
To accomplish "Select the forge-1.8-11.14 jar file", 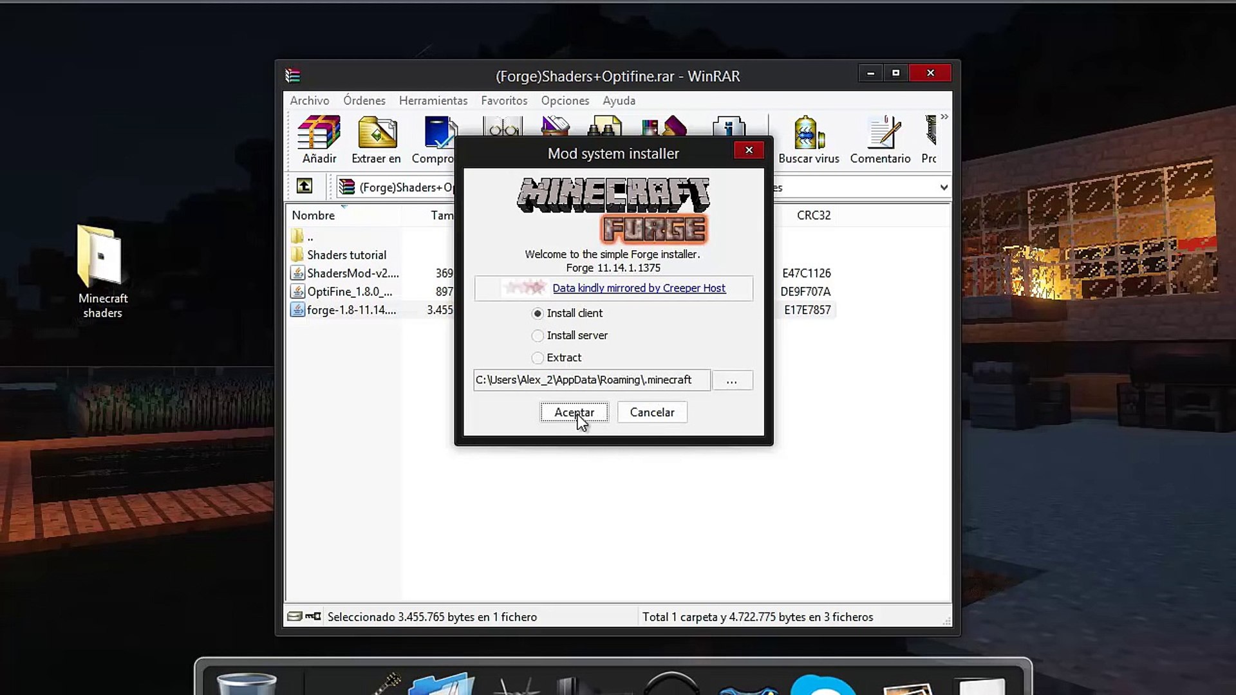I will (351, 310).
